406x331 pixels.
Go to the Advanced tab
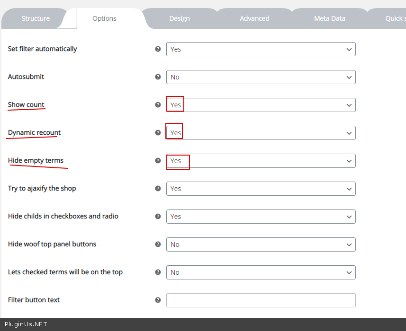pyautogui.click(x=254, y=18)
